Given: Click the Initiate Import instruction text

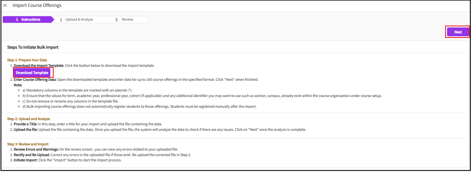Looking at the screenshot, I should point(25,160).
